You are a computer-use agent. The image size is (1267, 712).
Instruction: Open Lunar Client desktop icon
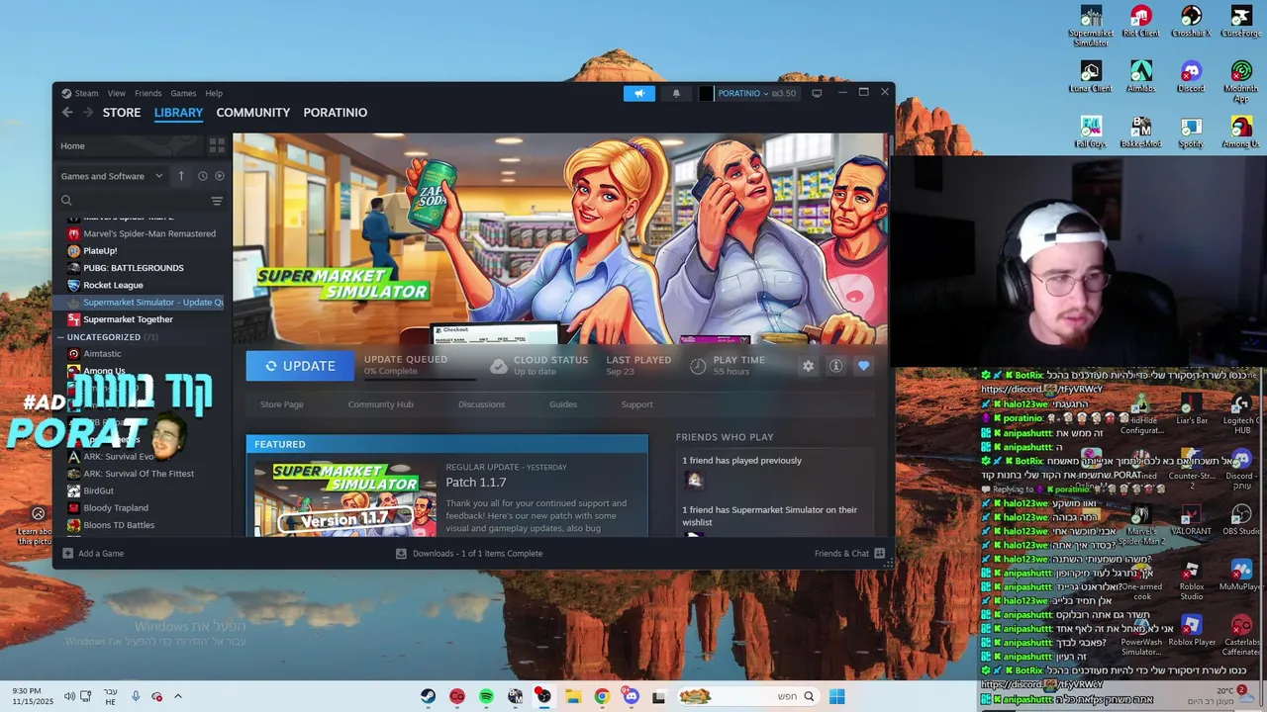1091,77
